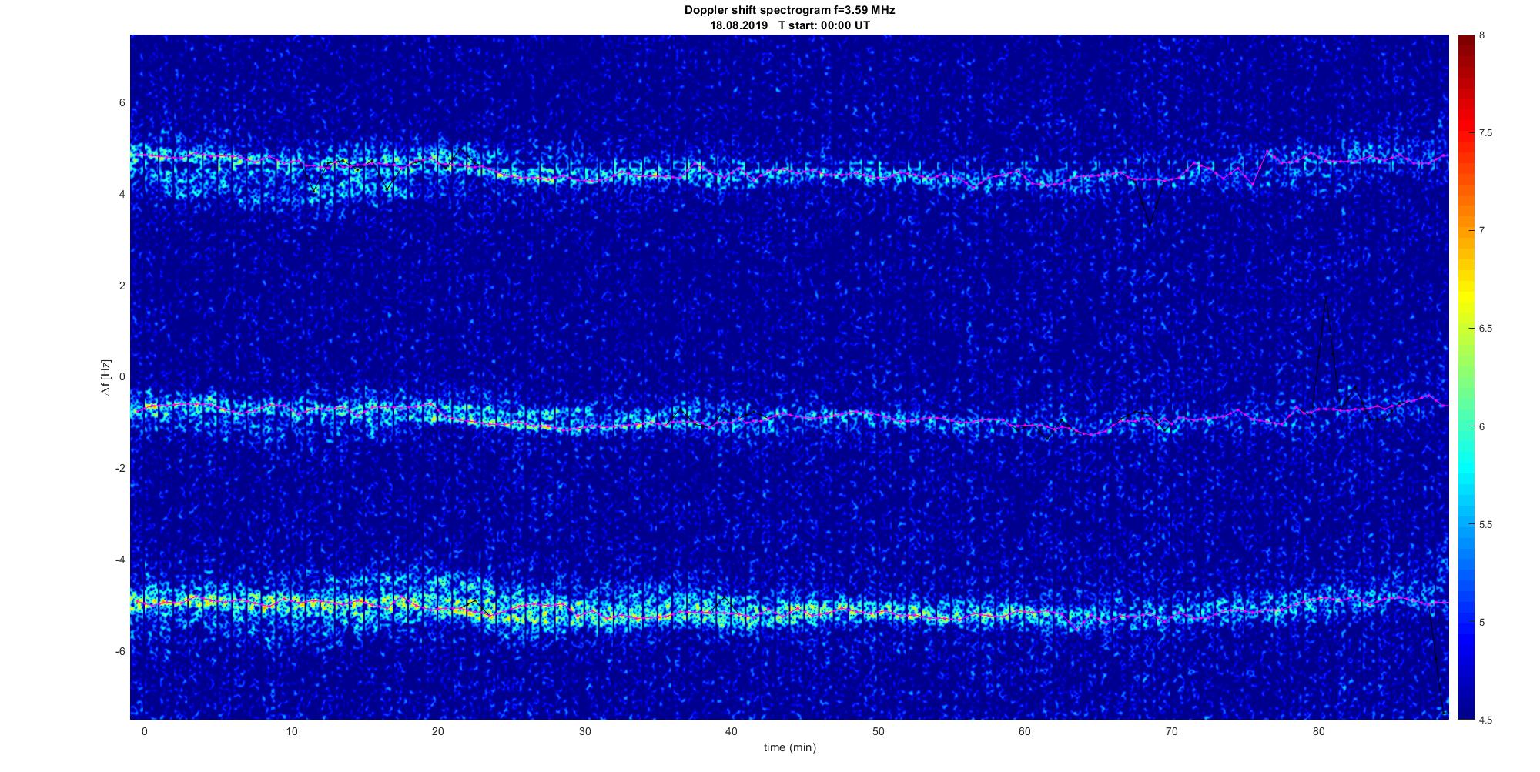
Task: Click the title "Doppler shift spectrogram f=3.59 MHz"
Action: [789, 10]
